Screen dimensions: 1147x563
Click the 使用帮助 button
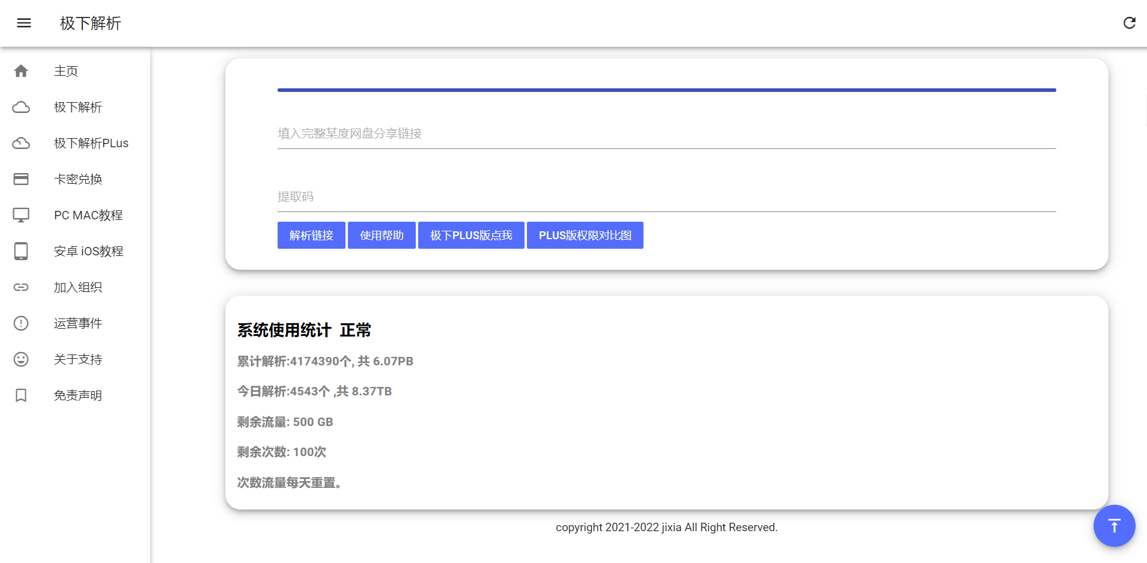(x=382, y=235)
